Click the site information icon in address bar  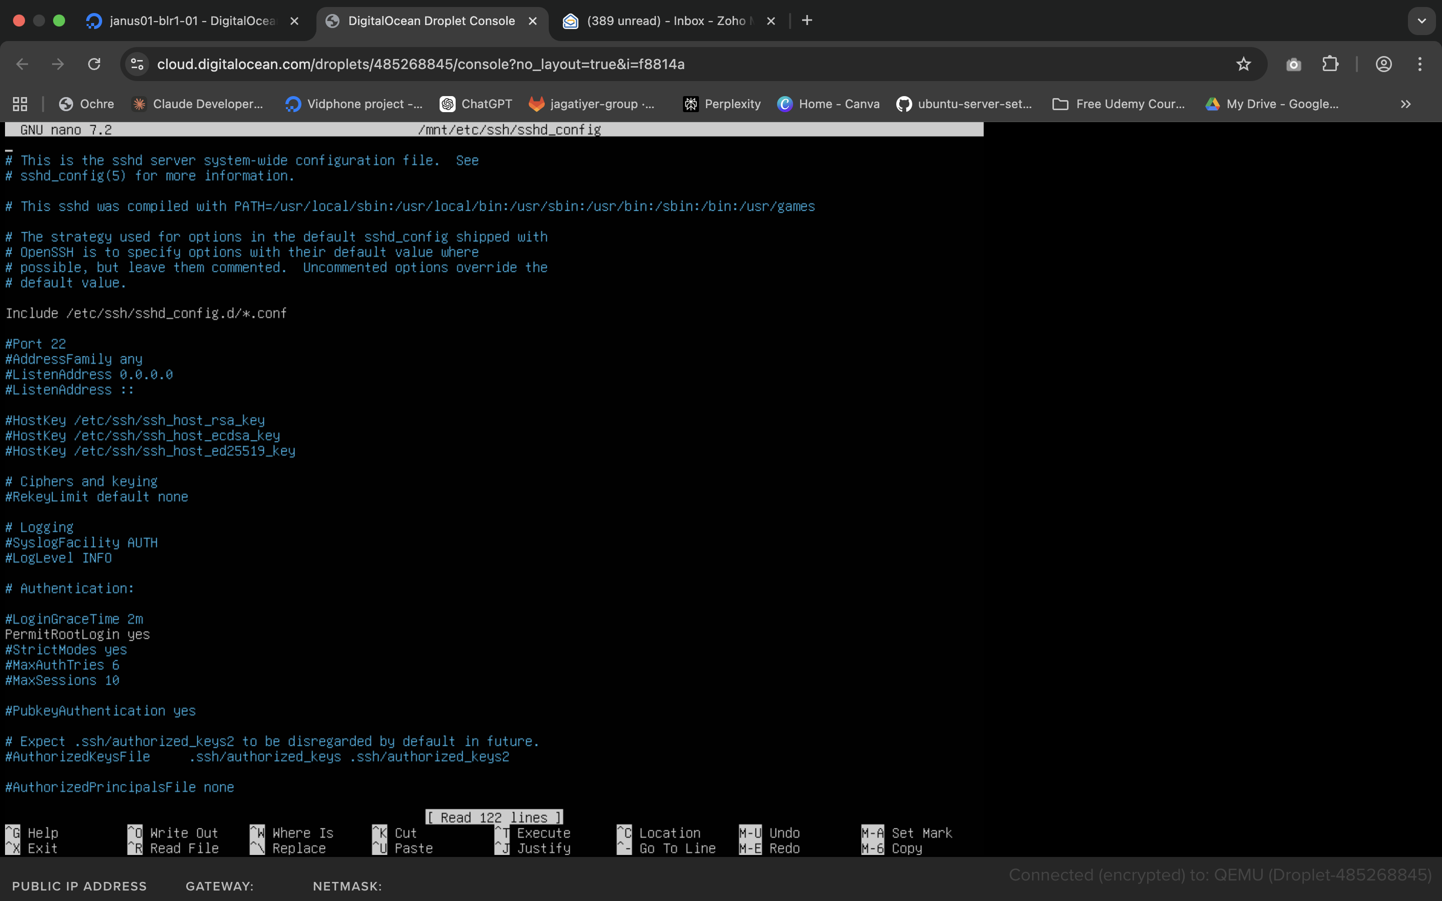(x=138, y=65)
